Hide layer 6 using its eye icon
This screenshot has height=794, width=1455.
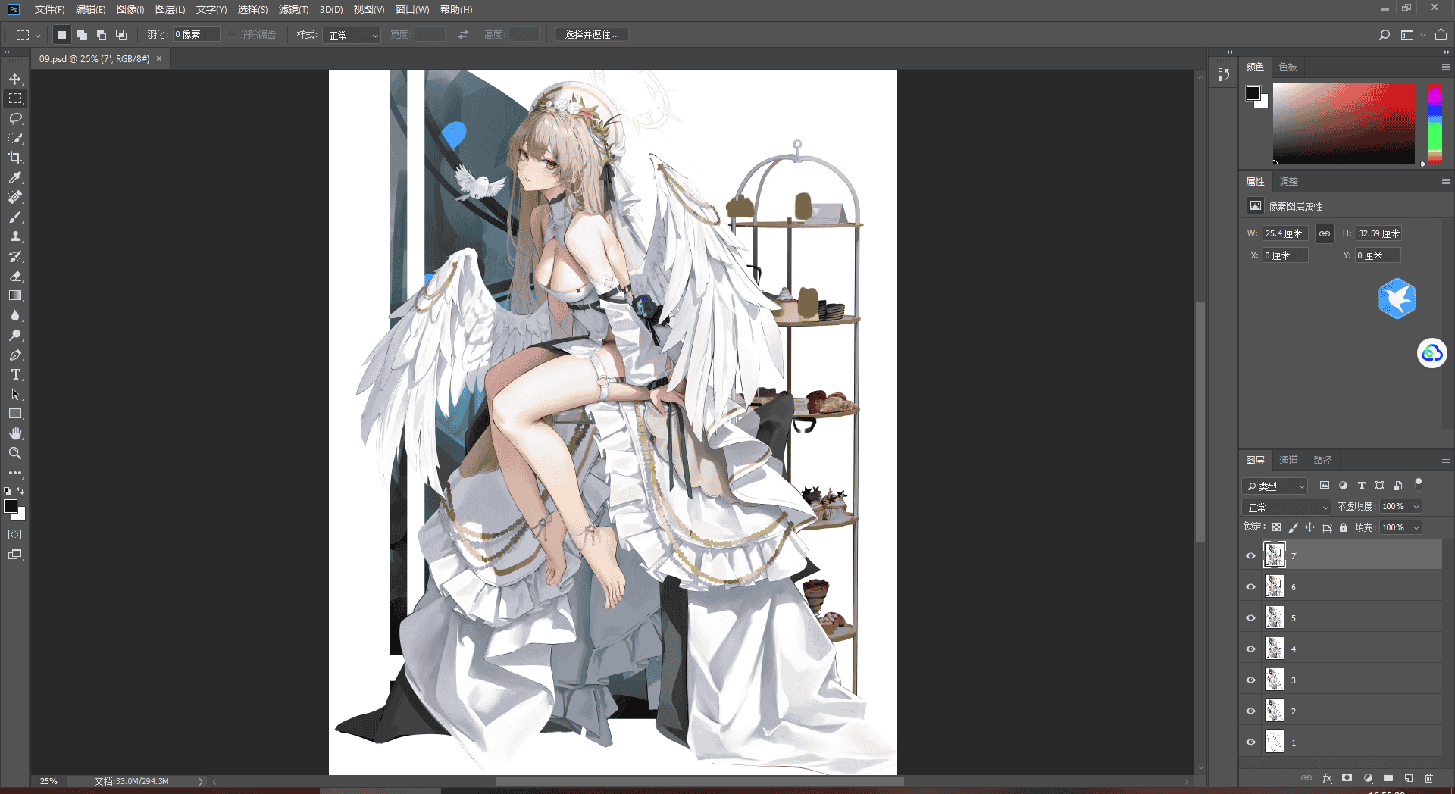pyautogui.click(x=1251, y=586)
